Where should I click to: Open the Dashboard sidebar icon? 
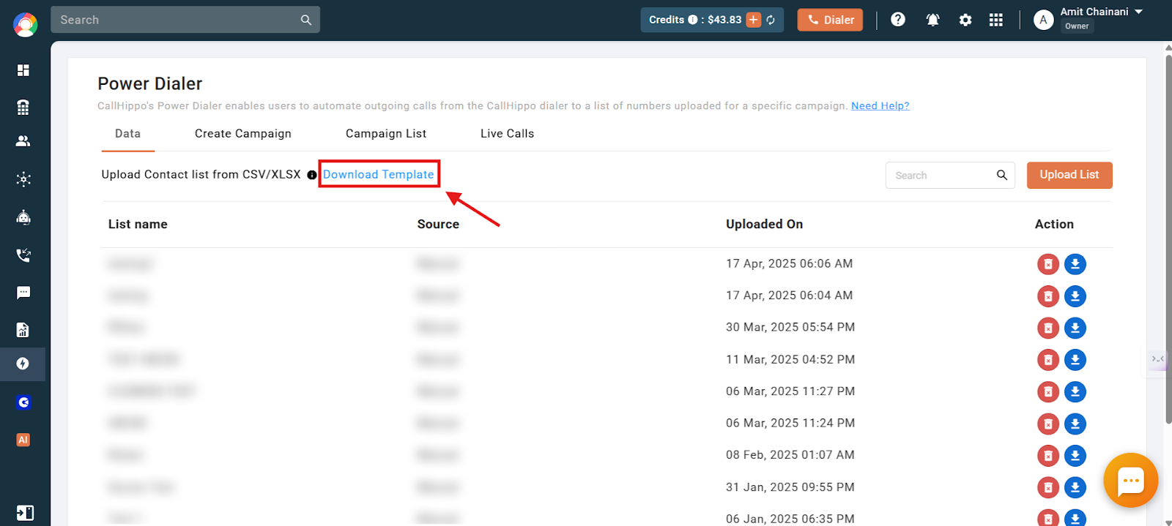pos(23,70)
